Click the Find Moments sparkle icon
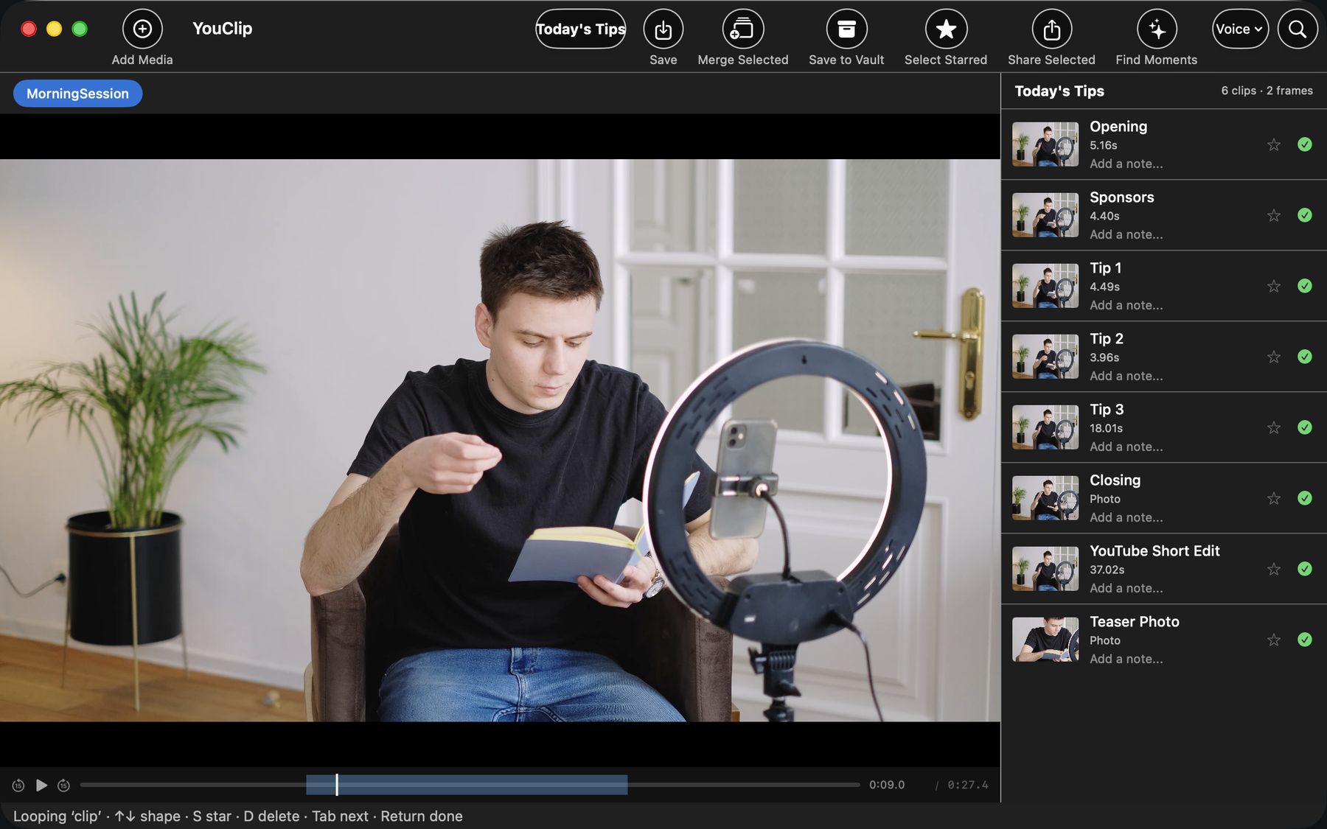The width and height of the screenshot is (1327, 829). coord(1157,29)
